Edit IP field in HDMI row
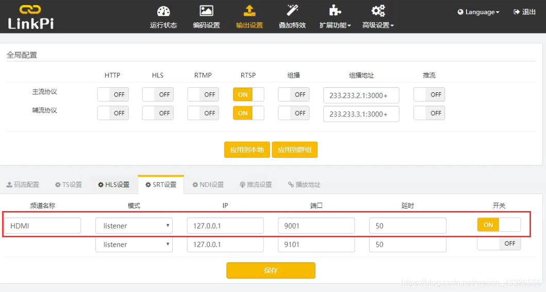 225,226
